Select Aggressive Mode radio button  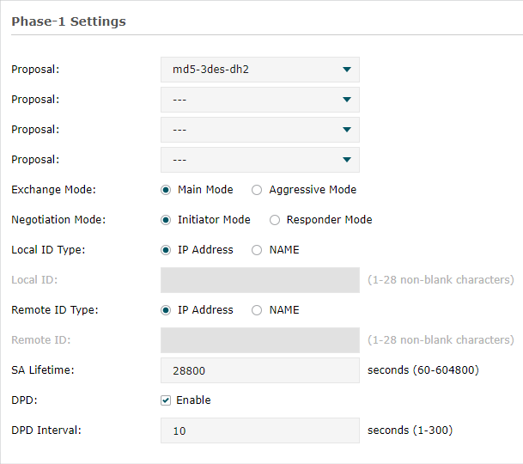click(x=257, y=190)
